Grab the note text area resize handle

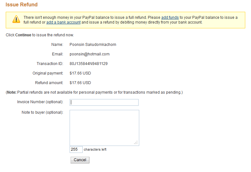(x=136, y=143)
